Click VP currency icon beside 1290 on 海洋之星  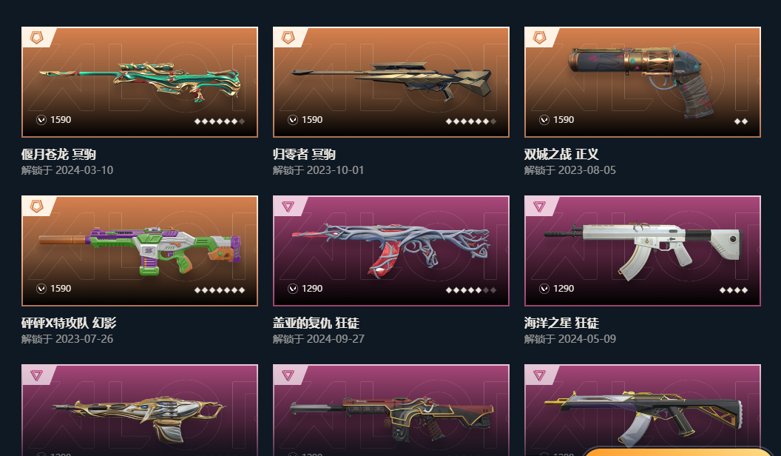544,289
